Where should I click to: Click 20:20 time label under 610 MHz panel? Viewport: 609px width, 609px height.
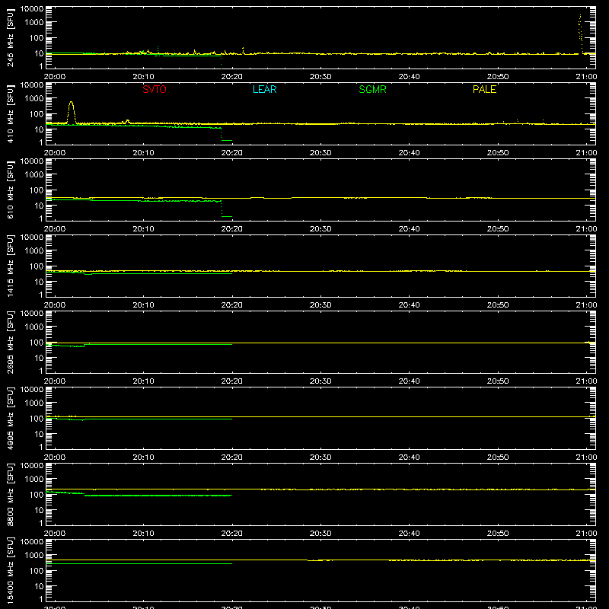pos(232,229)
